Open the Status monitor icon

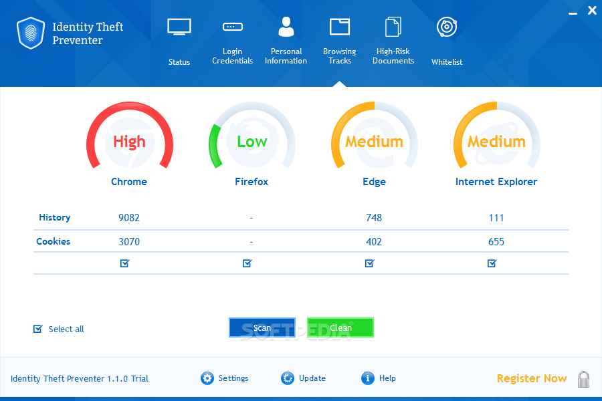[179, 27]
